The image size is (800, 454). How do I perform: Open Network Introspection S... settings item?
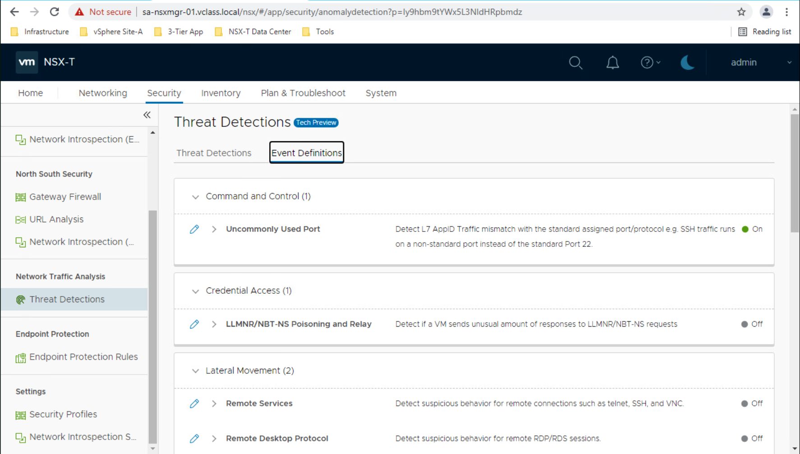76,437
